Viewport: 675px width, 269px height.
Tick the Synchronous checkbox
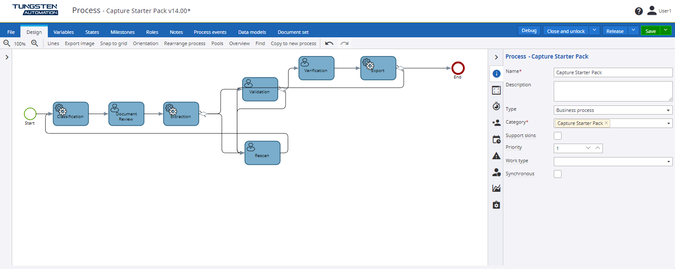pyautogui.click(x=558, y=174)
